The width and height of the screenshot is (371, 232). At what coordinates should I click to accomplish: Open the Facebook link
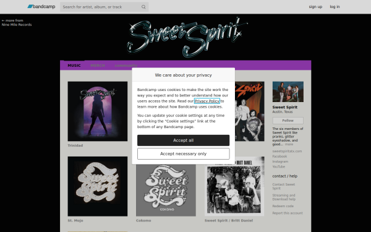[x=279, y=157]
